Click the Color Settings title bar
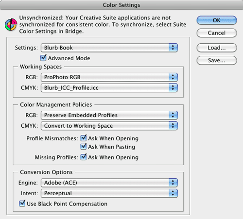 pos(121,5)
